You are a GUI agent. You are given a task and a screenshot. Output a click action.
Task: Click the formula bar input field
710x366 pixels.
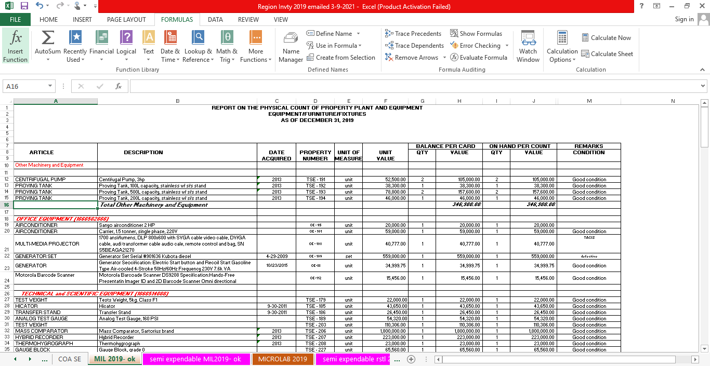tap(413, 86)
